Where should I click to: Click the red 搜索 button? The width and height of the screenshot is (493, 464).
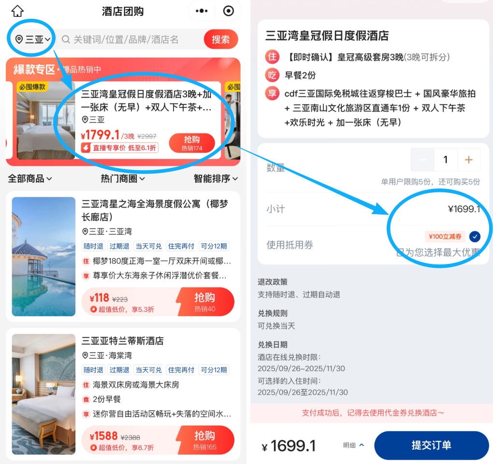coord(221,39)
